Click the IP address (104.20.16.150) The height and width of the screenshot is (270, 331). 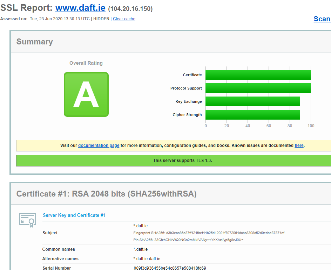tap(130, 9)
